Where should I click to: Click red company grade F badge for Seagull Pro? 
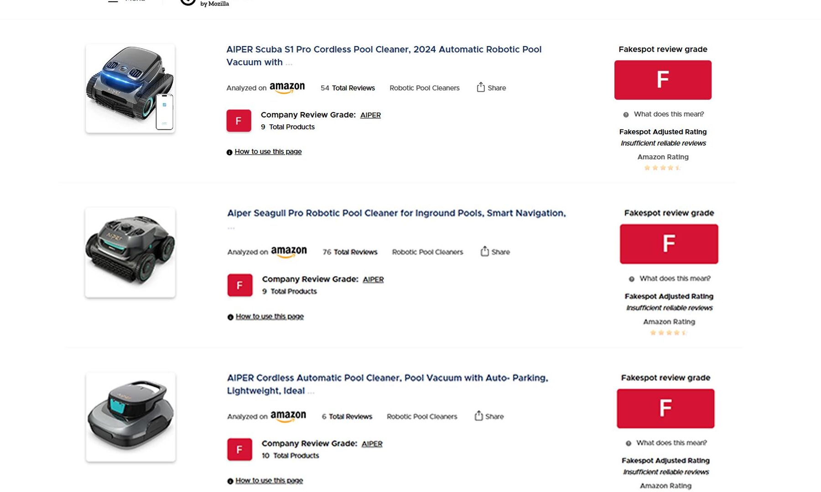coord(239,285)
